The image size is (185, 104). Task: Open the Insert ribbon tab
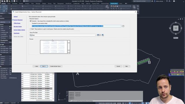[x=9, y=3]
